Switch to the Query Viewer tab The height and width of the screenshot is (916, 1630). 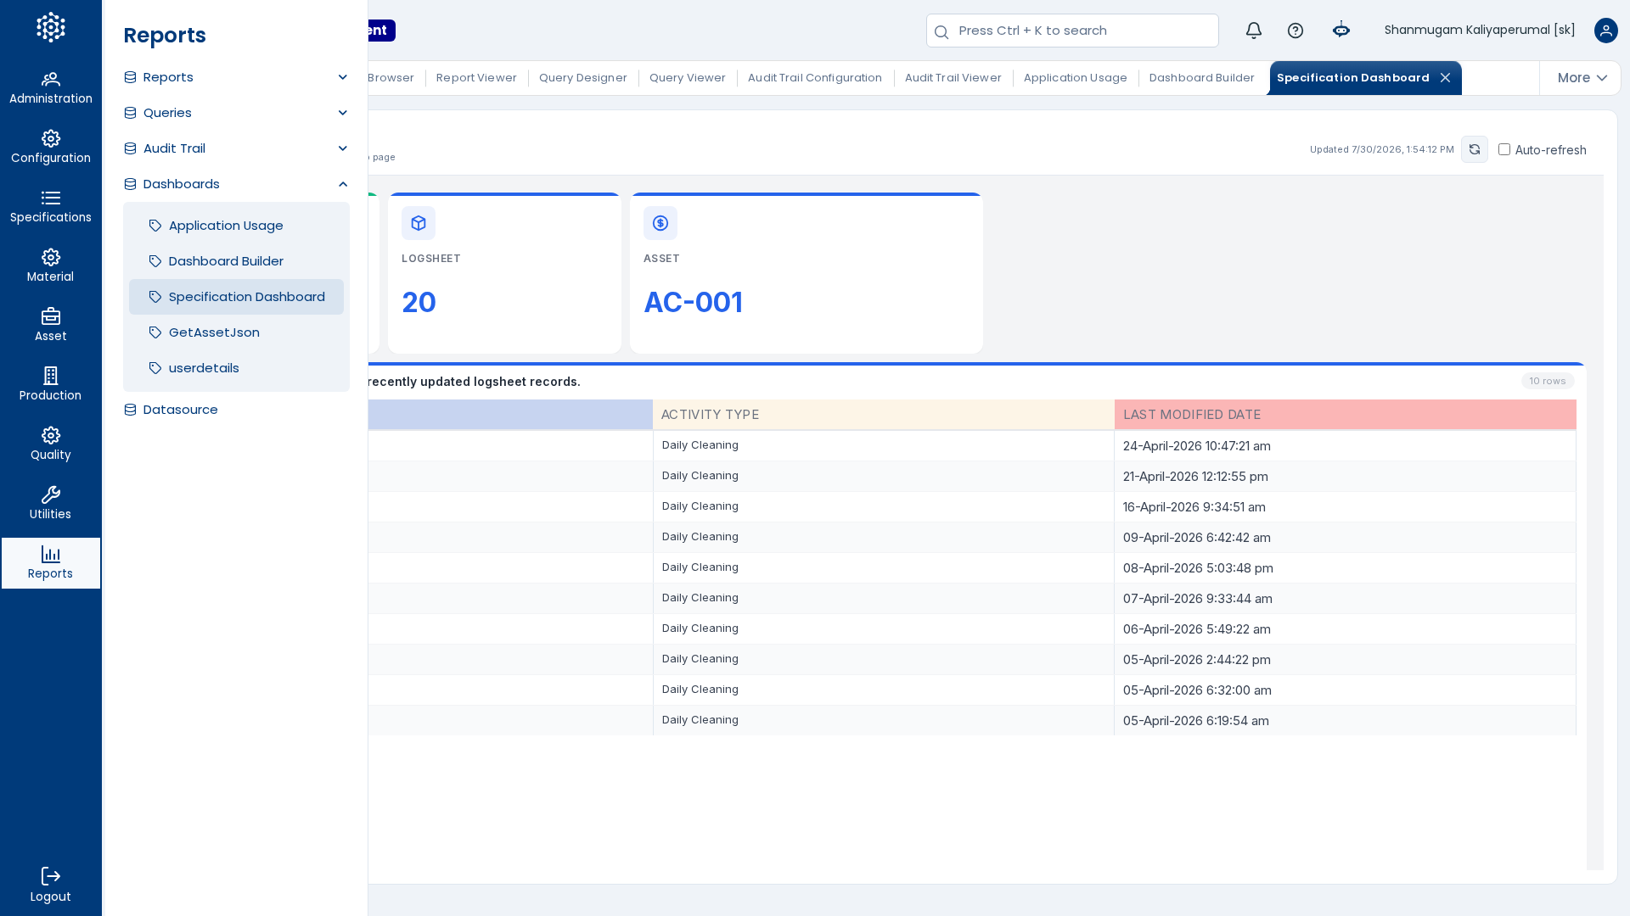688,78
